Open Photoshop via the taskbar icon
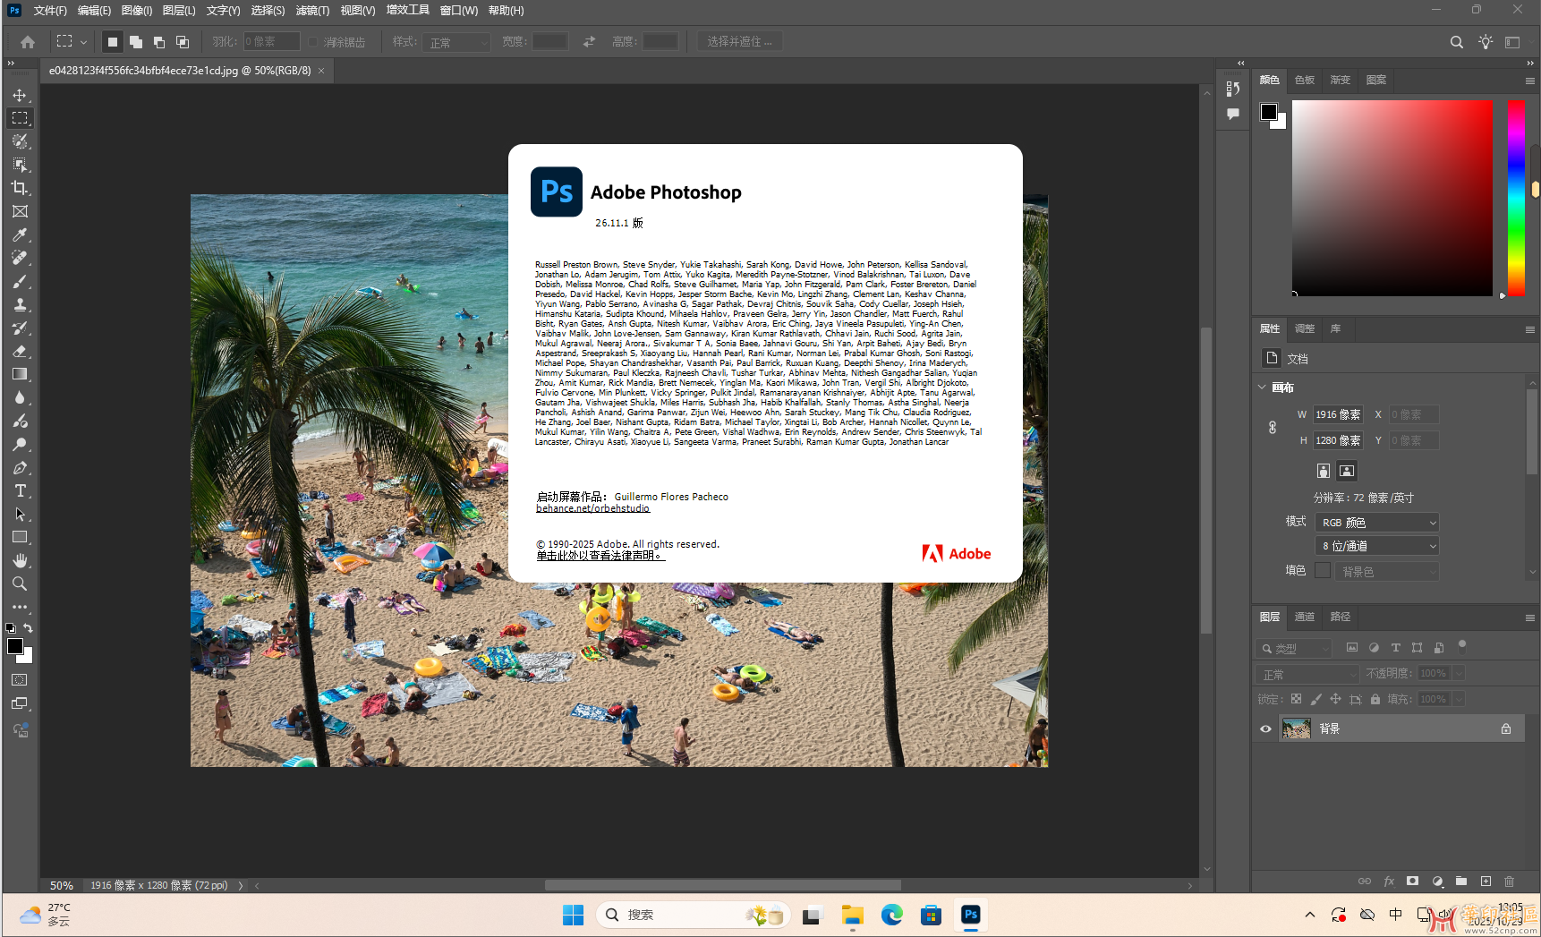Screen dimensions: 1541x937 [x=971, y=915]
